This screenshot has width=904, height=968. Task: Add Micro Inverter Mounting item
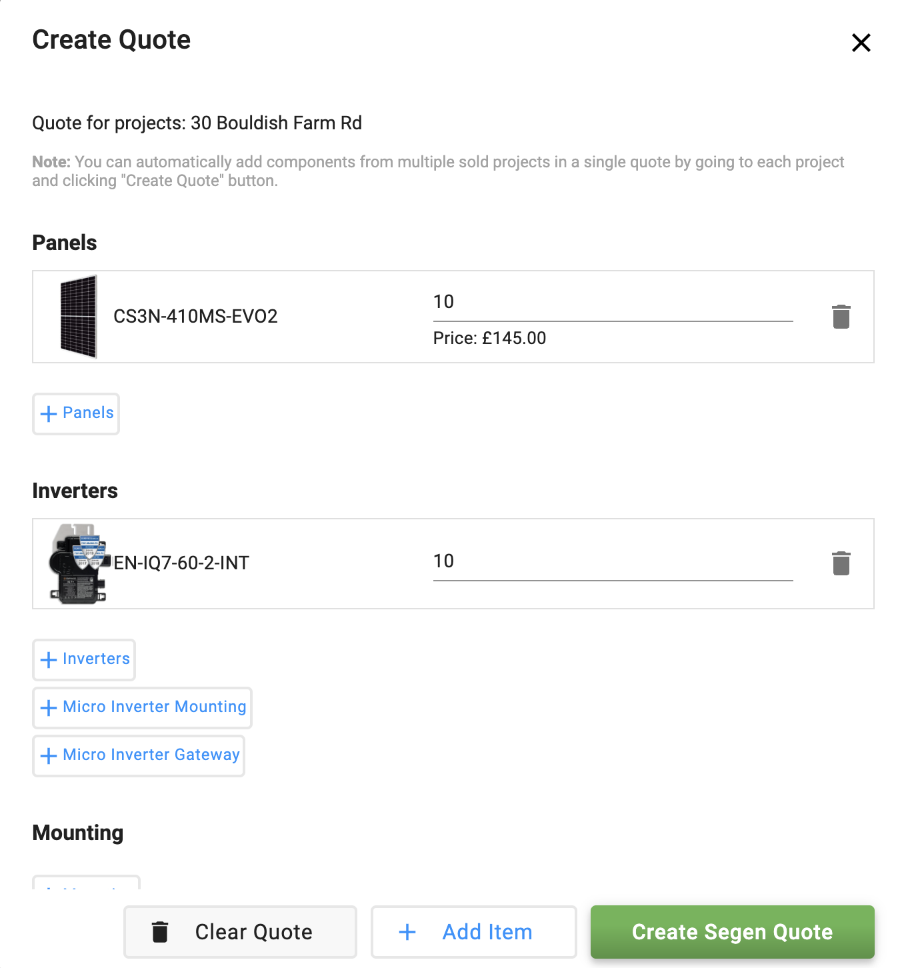[142, 708]
